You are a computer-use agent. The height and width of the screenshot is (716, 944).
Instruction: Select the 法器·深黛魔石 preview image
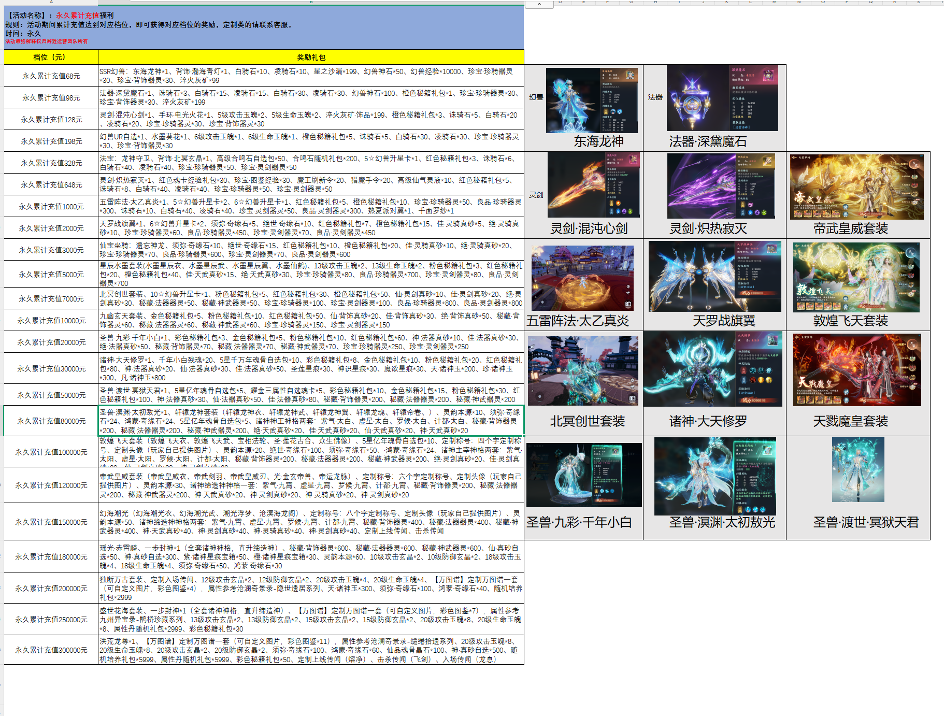pos(722,98)
